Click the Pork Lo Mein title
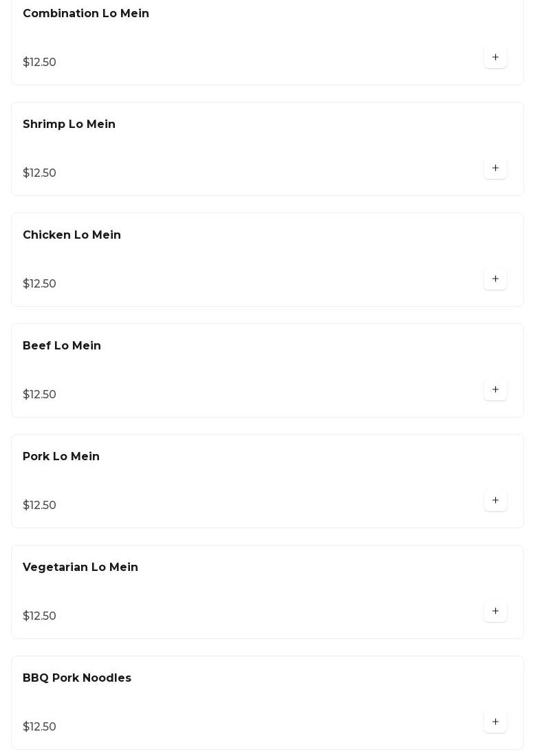 [61, 457]
